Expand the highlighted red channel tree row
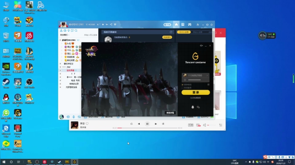Viewport: 295px width, 165px height. 60,71
